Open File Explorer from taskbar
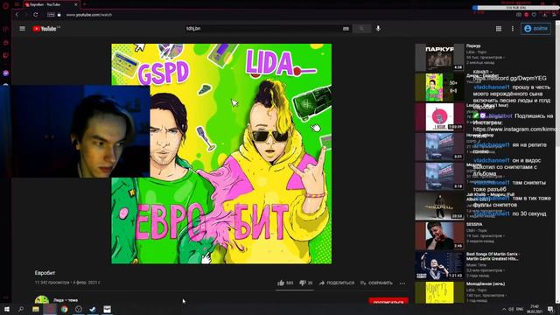The image size is (560, 315). [x=35, y=309]
